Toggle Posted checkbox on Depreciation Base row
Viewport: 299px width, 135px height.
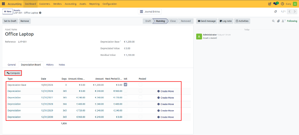(140, 85)
